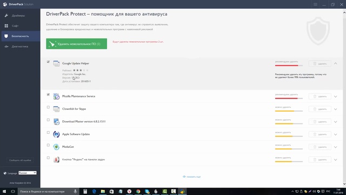Uncheck the Mozilla Maintenance Service checkbox

coord(48,95)
